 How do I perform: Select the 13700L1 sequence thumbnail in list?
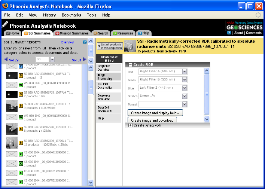pos(12,142)
